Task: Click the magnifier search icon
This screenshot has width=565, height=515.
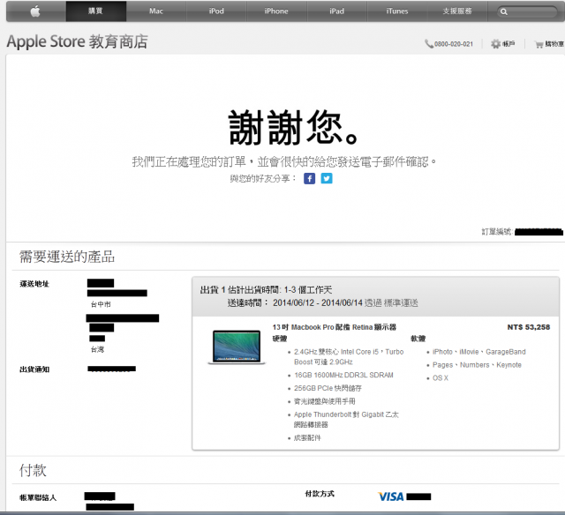Action: tap(504, 11)
